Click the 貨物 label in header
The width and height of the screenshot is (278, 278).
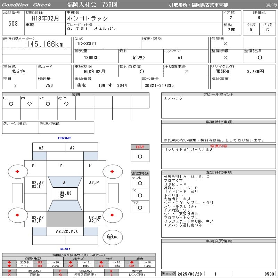[271, 5]
